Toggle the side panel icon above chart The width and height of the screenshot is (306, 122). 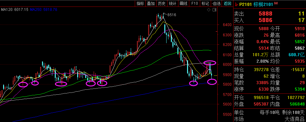click(214, 10)
